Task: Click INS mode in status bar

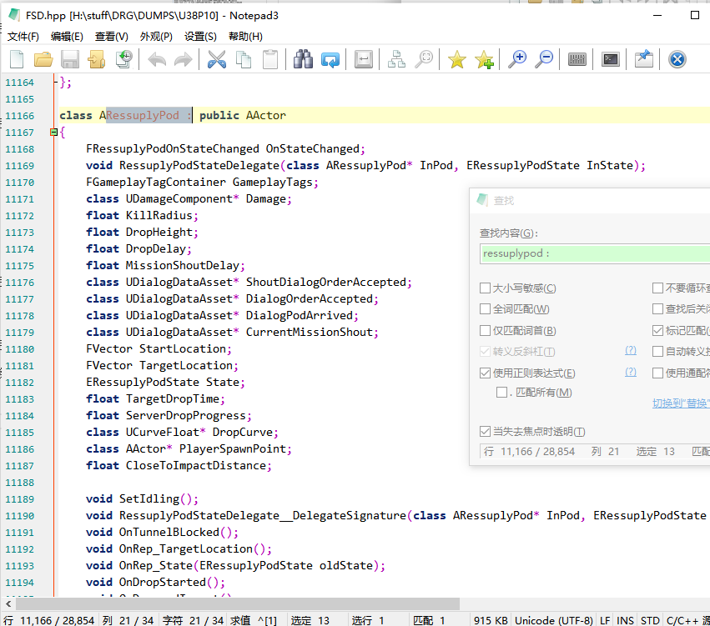Action: [x=626, y=620]
